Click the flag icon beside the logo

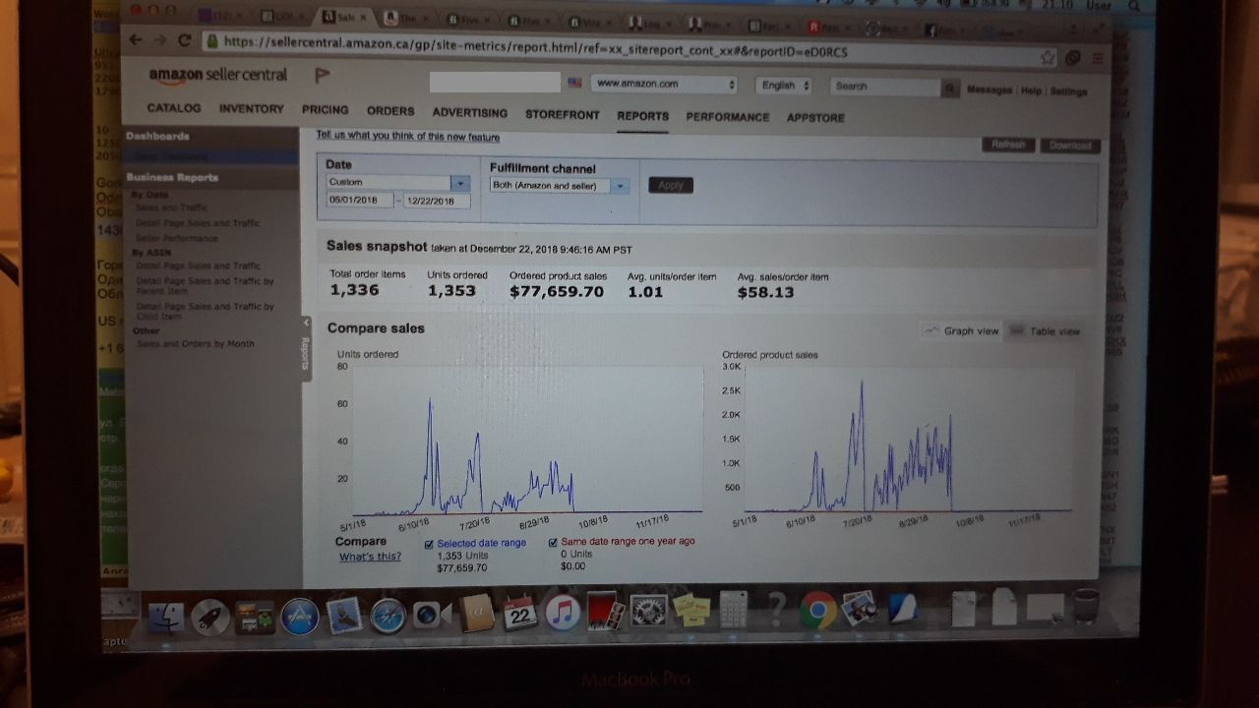[323, 75]
